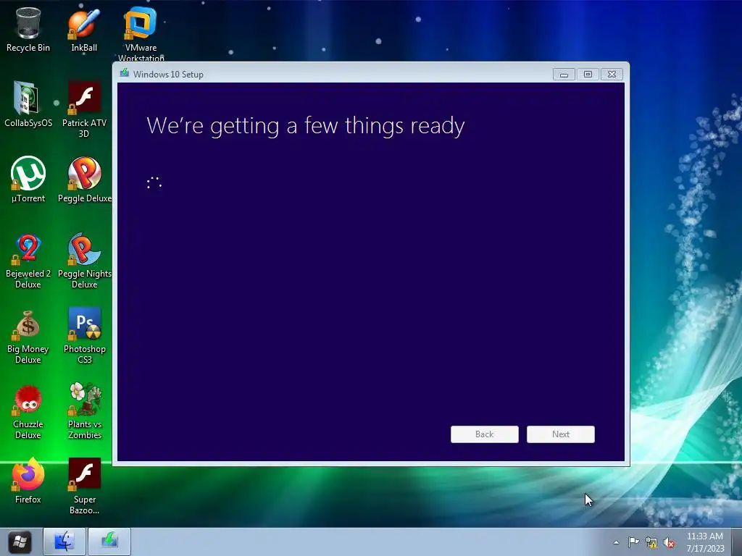Select the Peggle Deluxe desktop icon
742x556 pixels.
point(84,180)
